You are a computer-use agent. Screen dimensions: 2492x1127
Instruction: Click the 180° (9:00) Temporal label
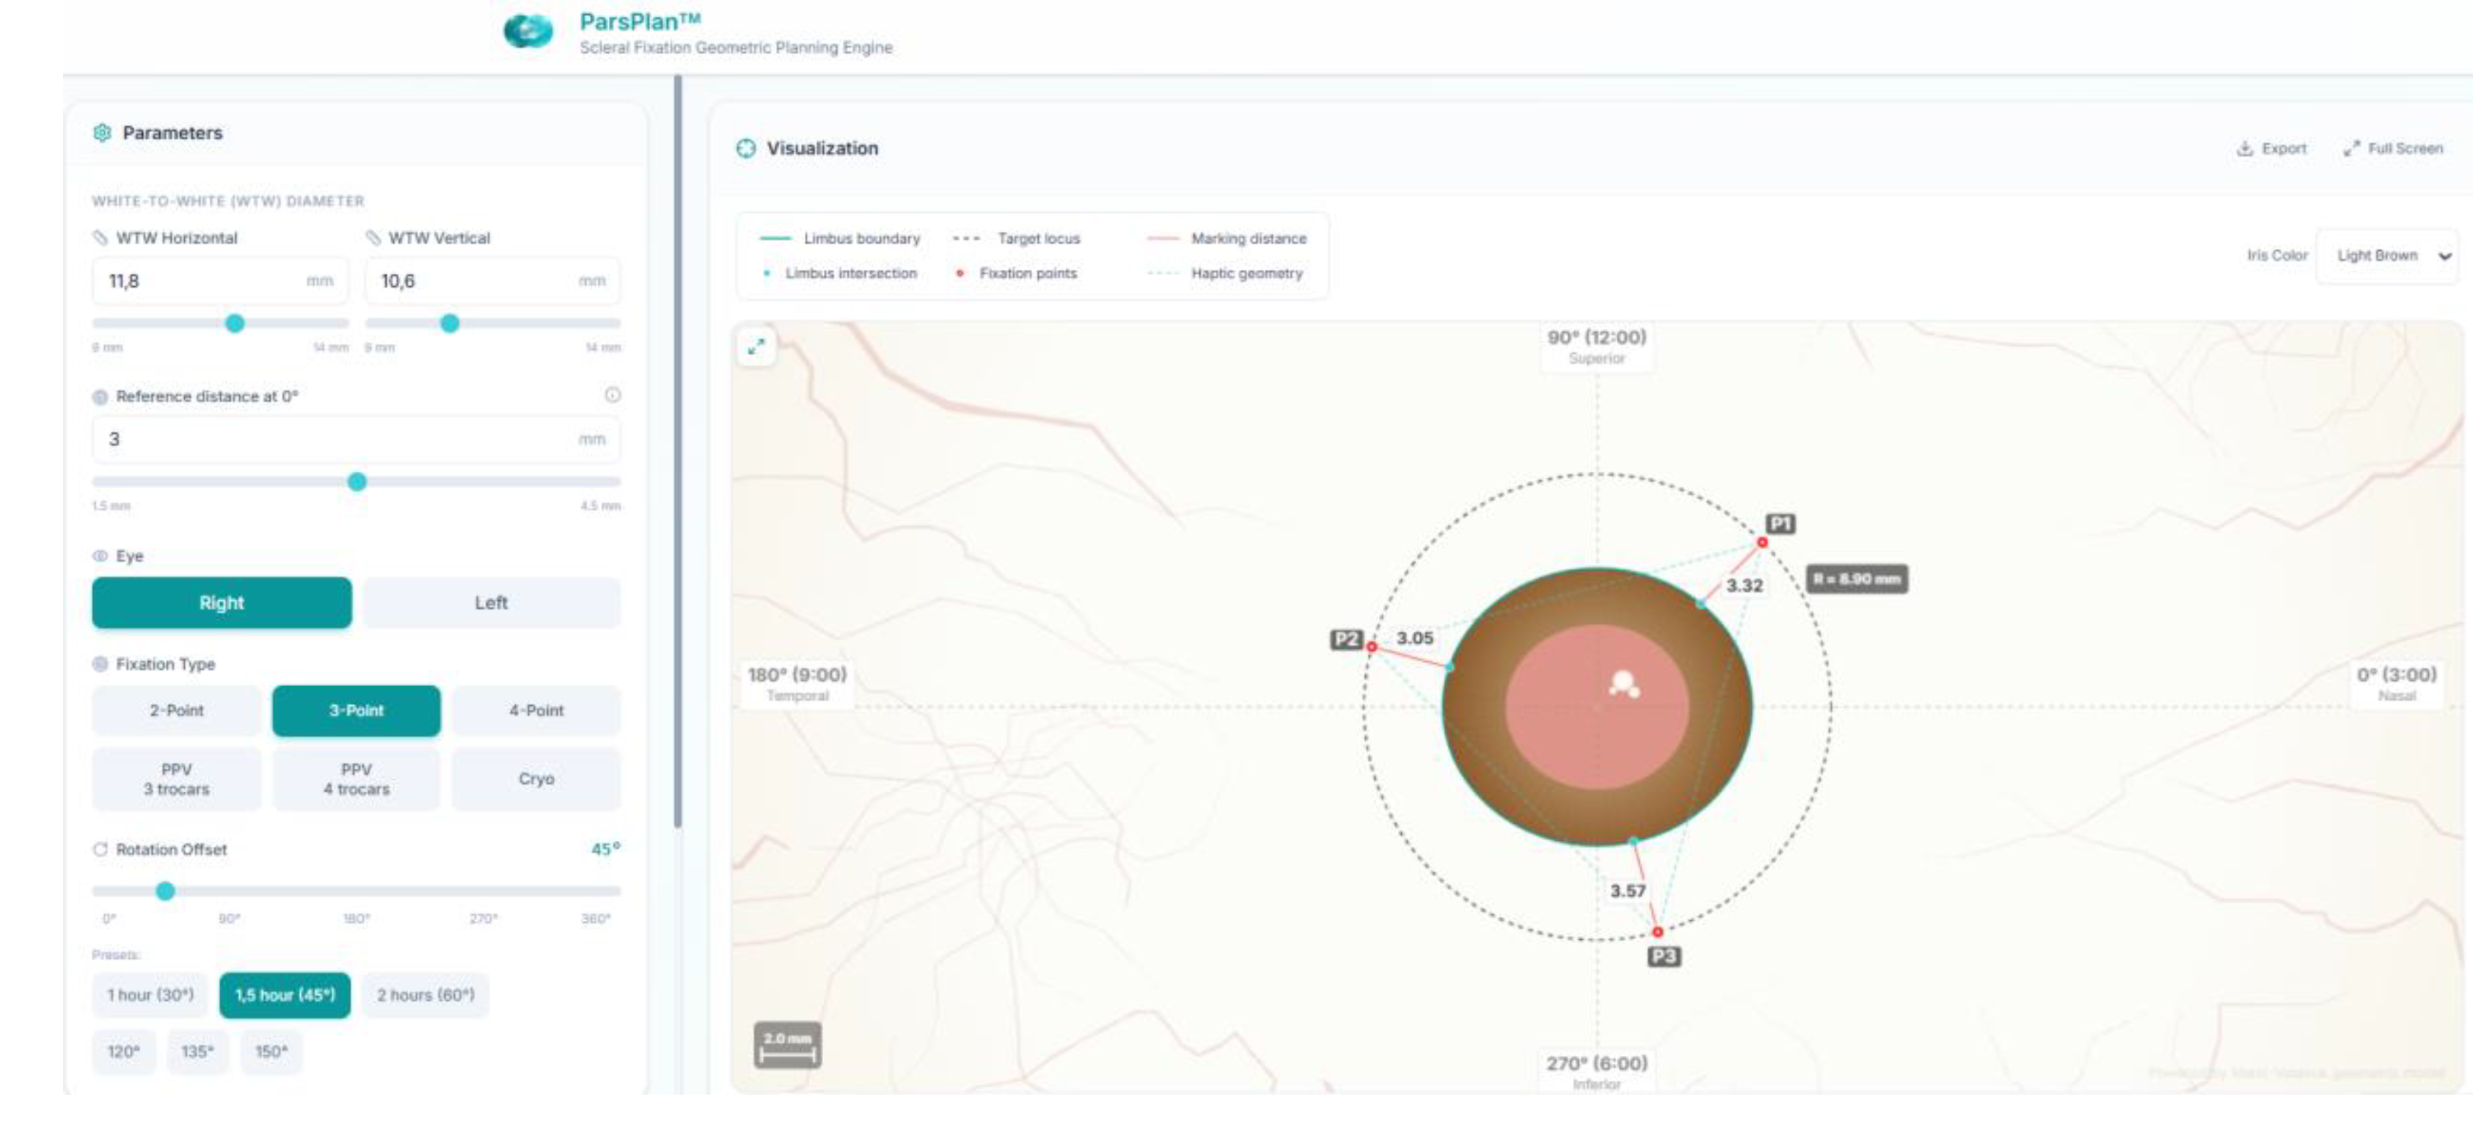[797, 683]
